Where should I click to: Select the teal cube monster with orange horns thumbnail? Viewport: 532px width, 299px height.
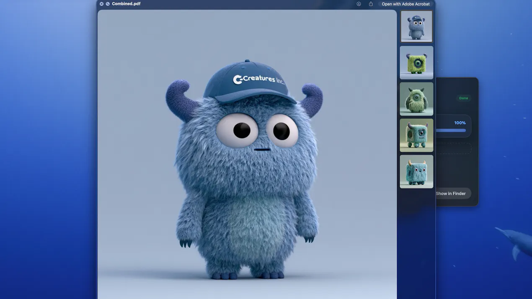pyautogui.click(x=416, y=172)
